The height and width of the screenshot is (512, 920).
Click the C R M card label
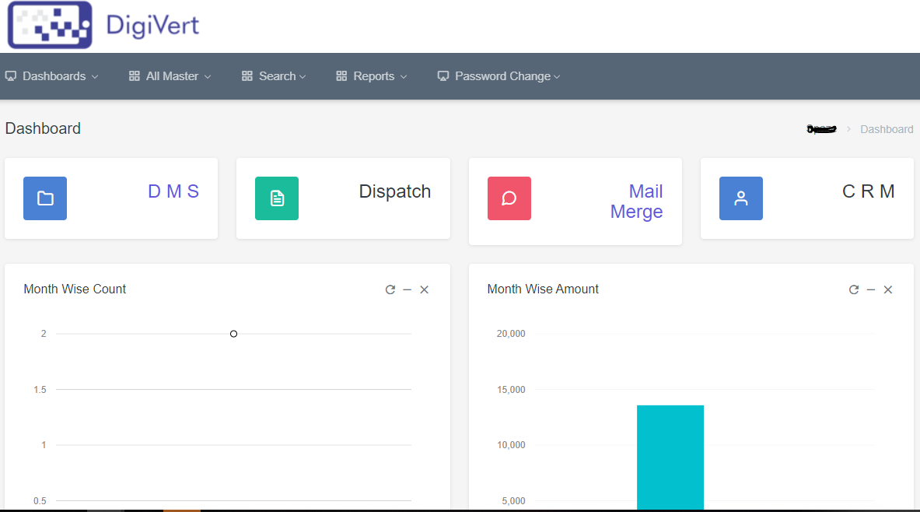(869, 191)
